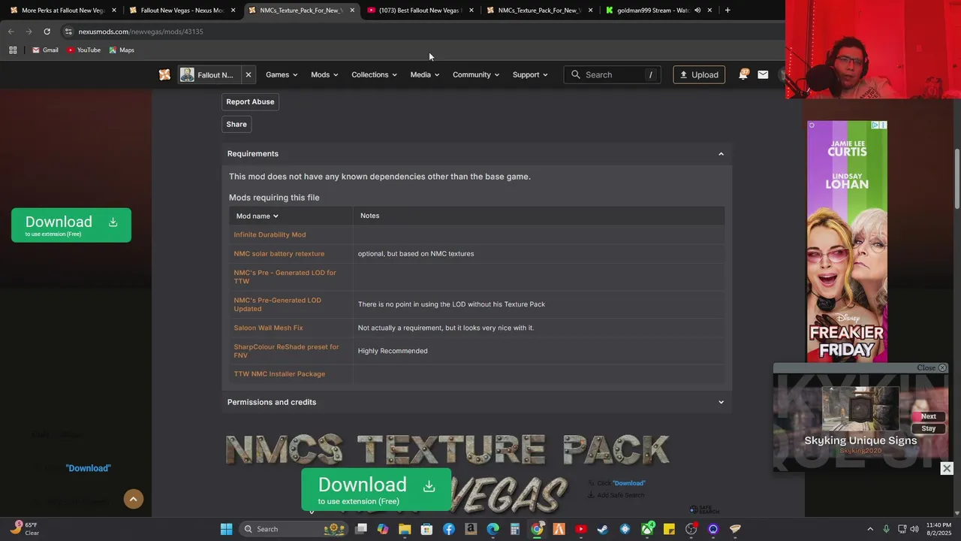Open the Collections menu
This screenshot has height=541, width=961.
coord(374,74)
